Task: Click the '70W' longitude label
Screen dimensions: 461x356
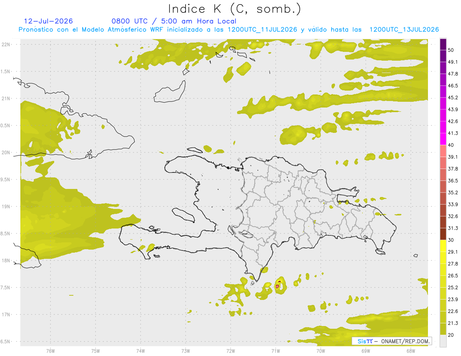Action: pyautogui.click(x=321, y=351)
